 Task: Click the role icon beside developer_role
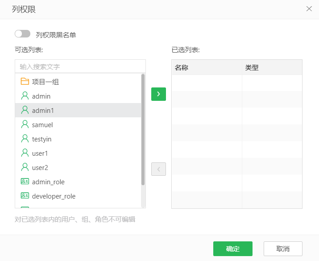[25, 196]
